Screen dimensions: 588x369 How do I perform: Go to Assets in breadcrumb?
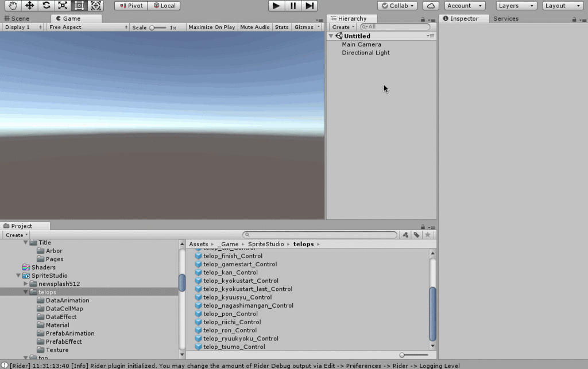(198, 244)
